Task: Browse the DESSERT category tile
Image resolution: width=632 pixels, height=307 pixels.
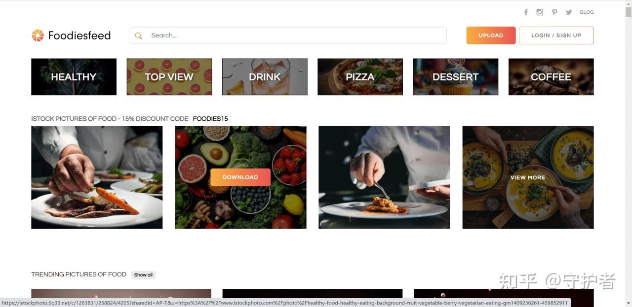Action: 456,77
